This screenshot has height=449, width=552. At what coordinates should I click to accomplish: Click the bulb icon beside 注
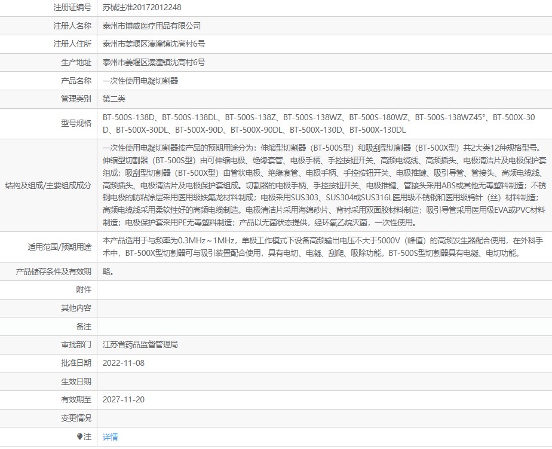pyautogui.click(x=79, y=436)
